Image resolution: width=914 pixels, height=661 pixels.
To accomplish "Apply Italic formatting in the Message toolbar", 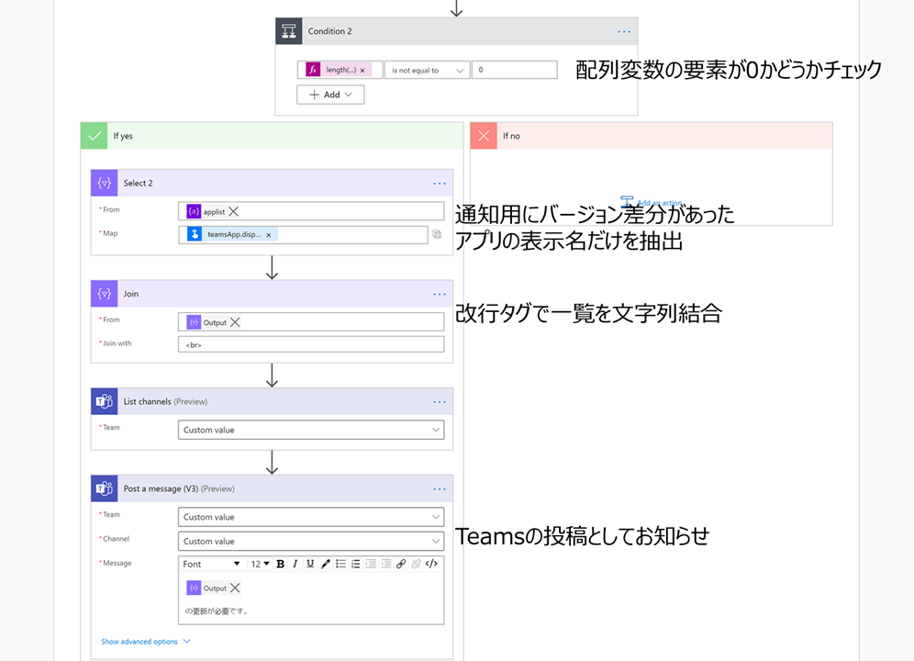I will pos(295,563).
